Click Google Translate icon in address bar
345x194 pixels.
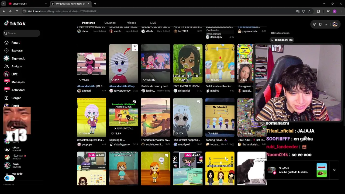tap(298, 11)
